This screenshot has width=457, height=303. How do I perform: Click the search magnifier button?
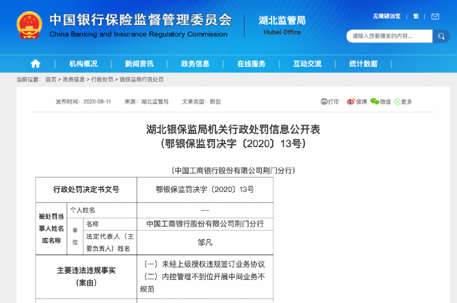(x=441, y=36)
